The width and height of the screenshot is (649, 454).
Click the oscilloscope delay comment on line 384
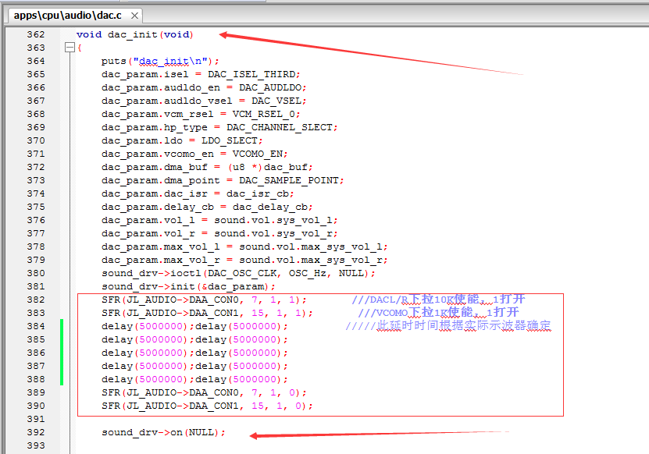point(448,325)
